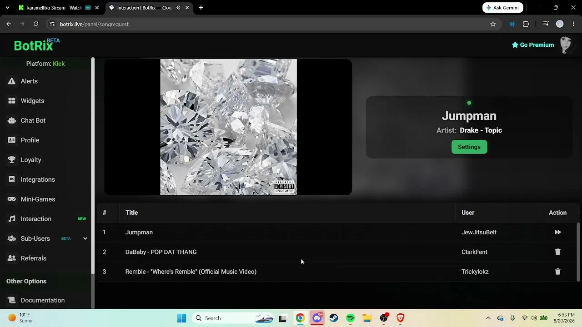Click the User column header
This screenshot has height=327, width=582.
tap(468, 213)
